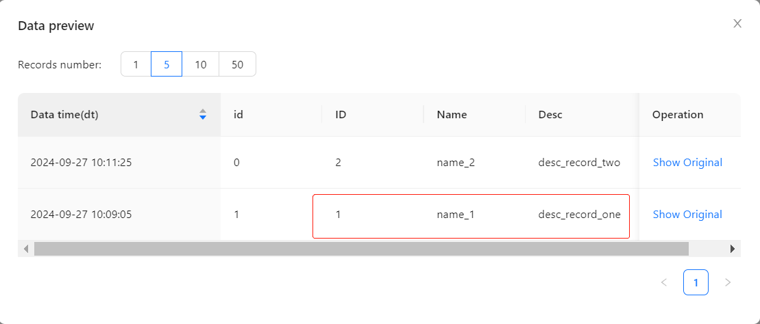Viewport: 760px width, 324px height.
Task: Select page 1 in pagination
Action: point(696,282)
